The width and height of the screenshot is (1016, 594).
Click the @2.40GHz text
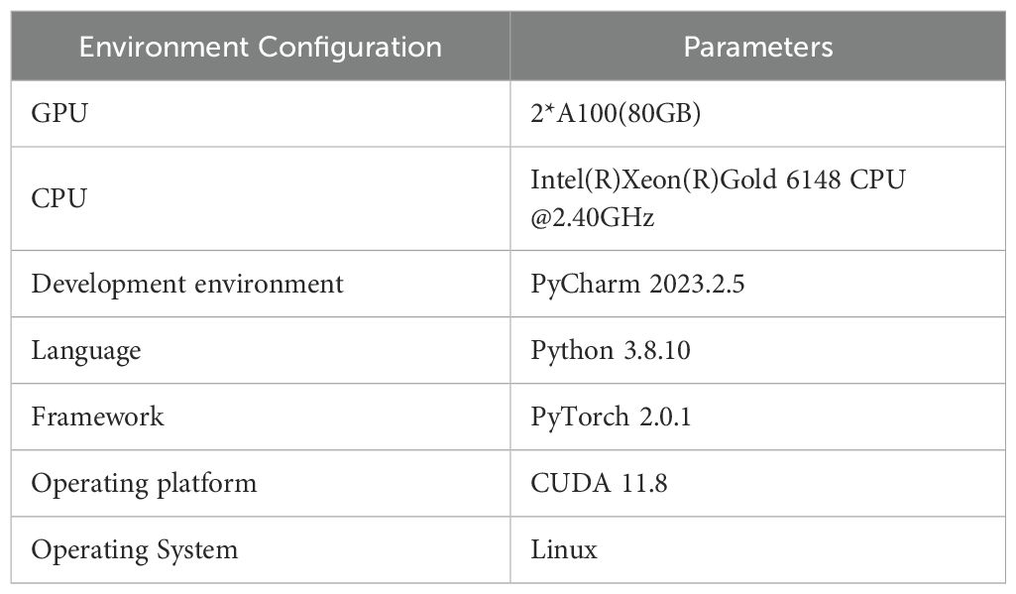592,216
